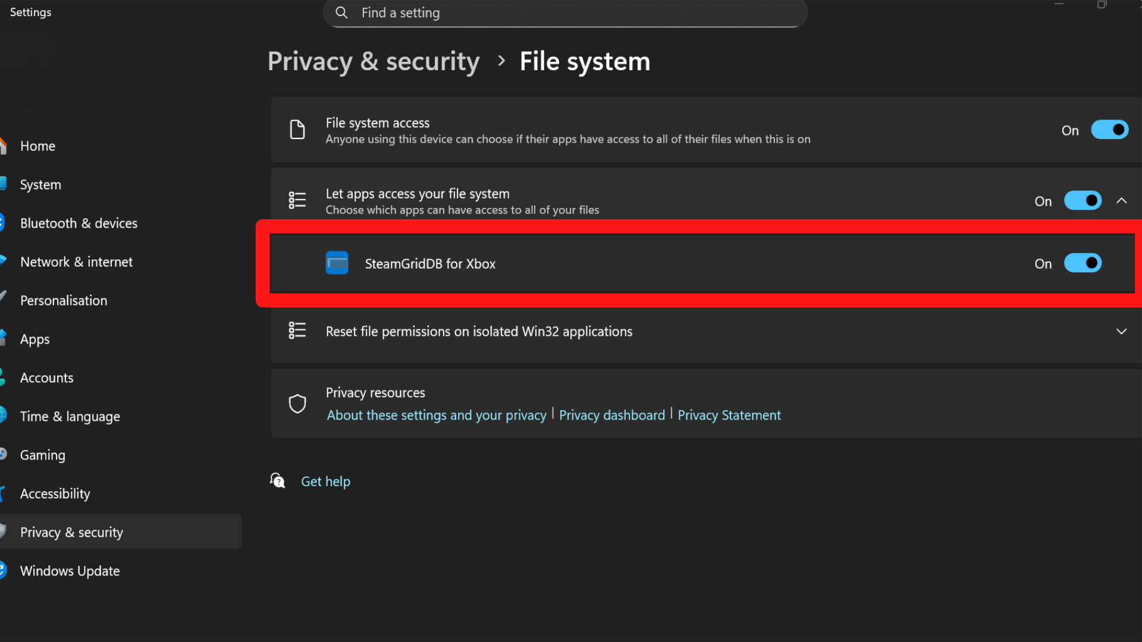Screen dimensions: 1142x642
Task: Open the Accounts settings section
Action: 46,377
